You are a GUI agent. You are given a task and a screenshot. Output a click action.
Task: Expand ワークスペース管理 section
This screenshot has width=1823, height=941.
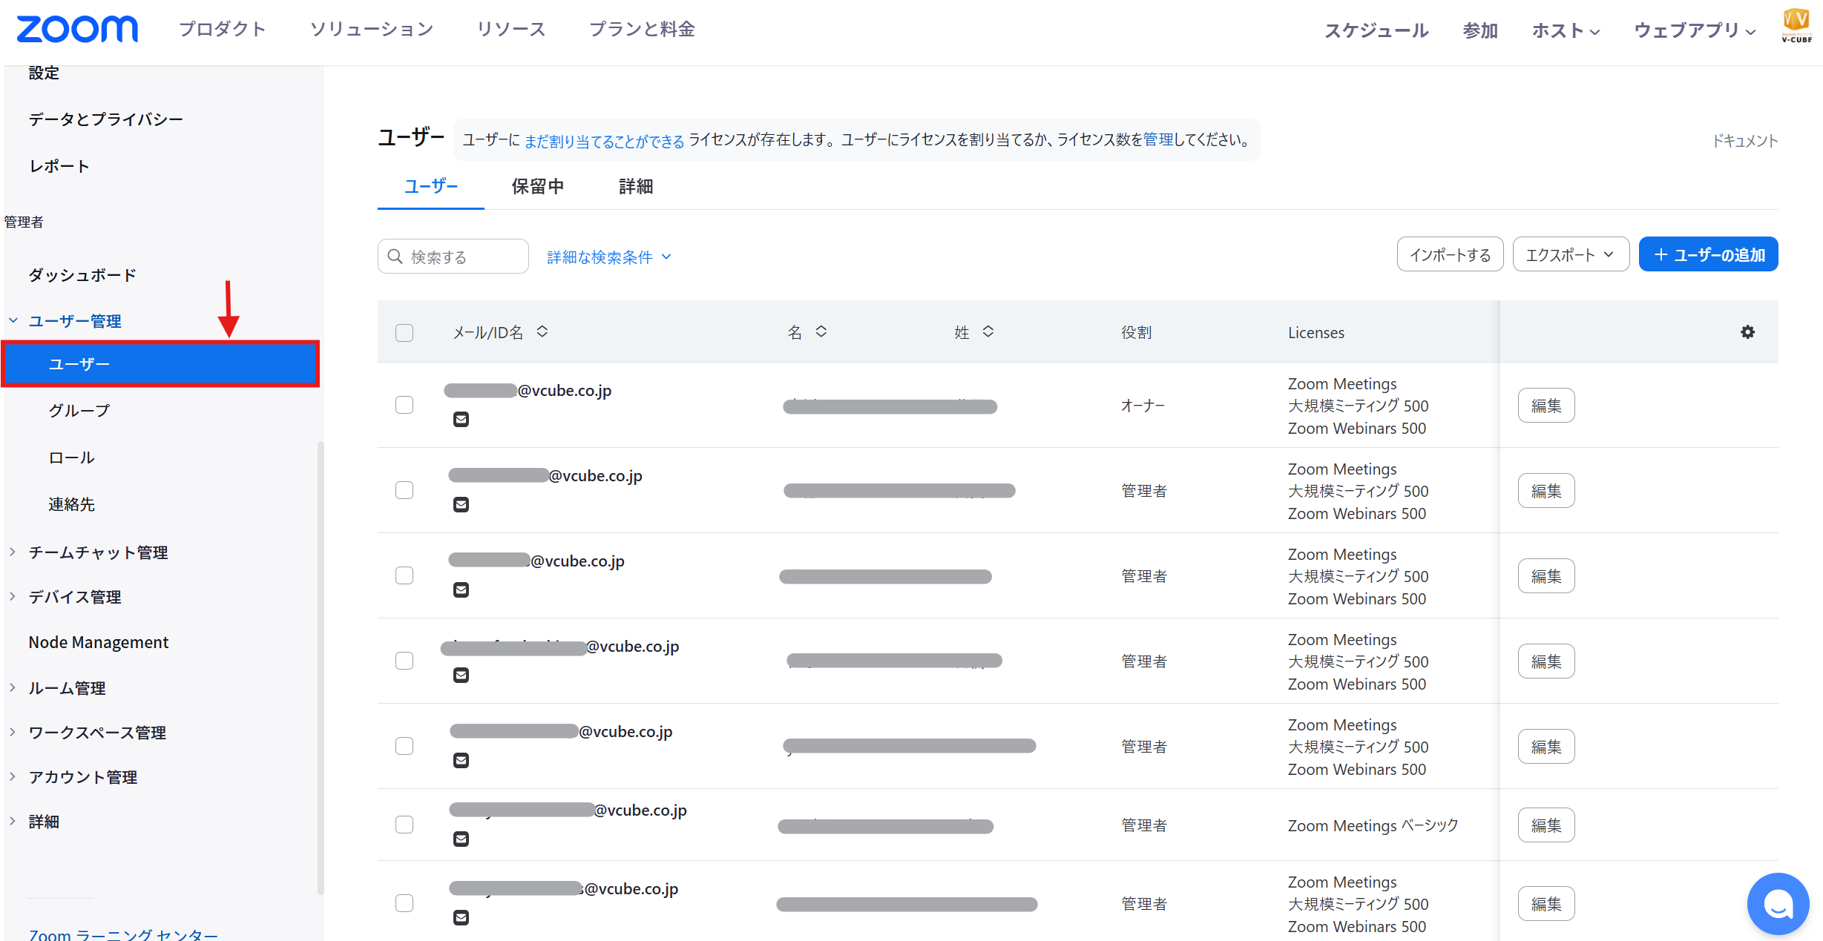click(13, 732)
